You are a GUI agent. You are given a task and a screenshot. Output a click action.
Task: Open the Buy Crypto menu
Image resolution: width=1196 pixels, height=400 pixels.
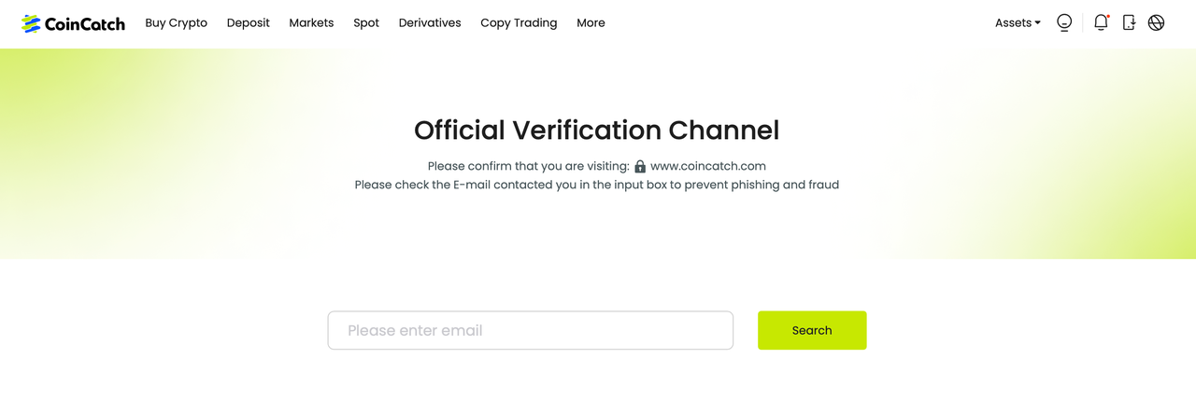coord(176,22)
